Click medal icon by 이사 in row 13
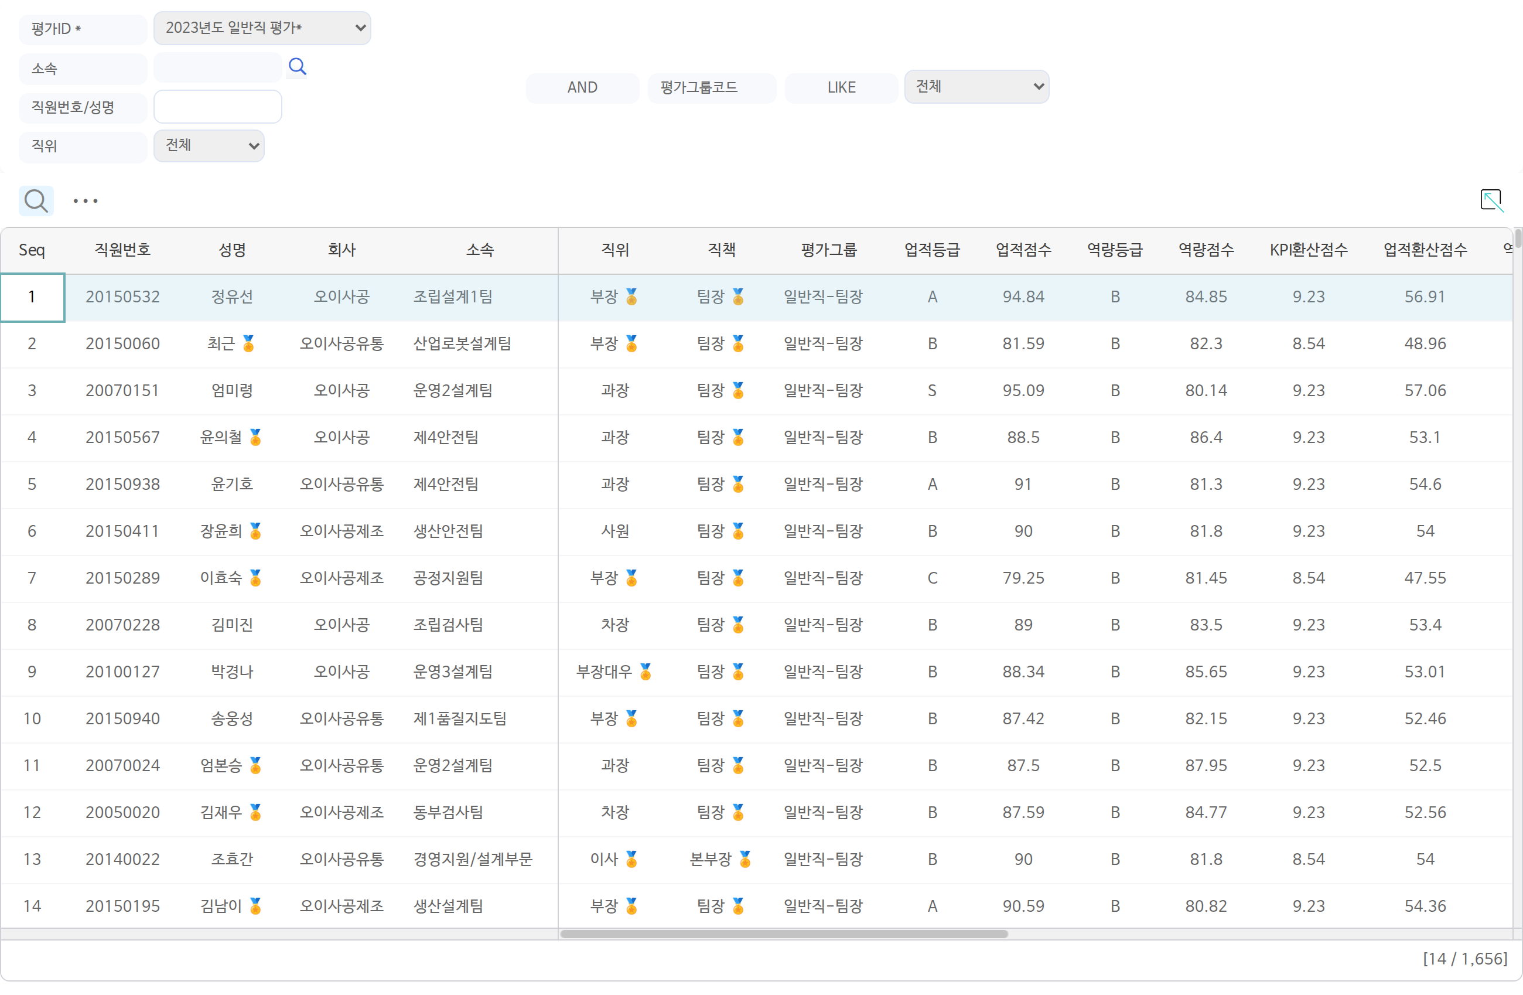Image resolution: width=1523 pixels, height=995 pixels. pyautogui.click(x=631, y=859)
